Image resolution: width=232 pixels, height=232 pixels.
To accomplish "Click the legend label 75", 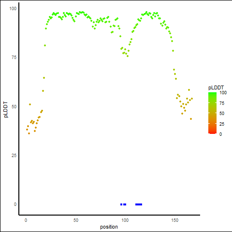I will [x=222, y=103].
